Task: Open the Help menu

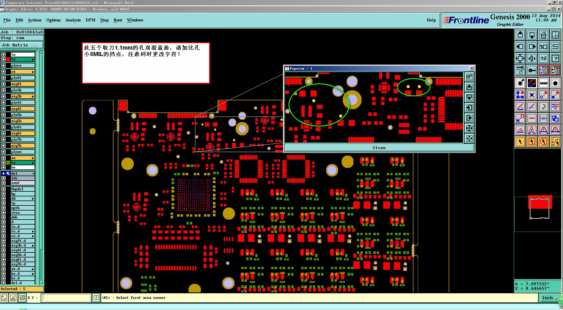Action: pos(431,20)
